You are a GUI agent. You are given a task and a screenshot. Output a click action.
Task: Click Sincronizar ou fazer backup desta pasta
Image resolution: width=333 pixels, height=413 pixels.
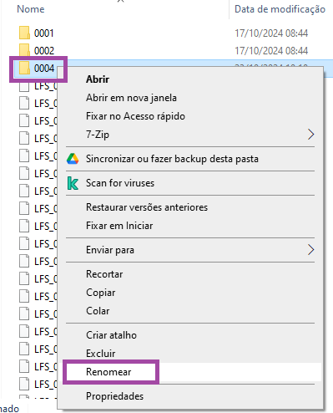pos(172,159)
